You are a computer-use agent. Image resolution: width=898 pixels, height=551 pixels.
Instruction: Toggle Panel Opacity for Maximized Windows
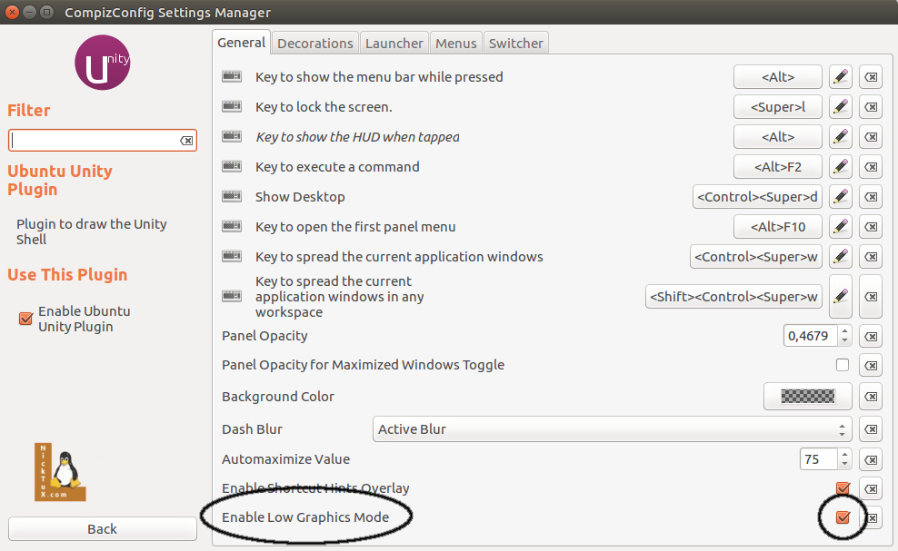click(842, 364)
